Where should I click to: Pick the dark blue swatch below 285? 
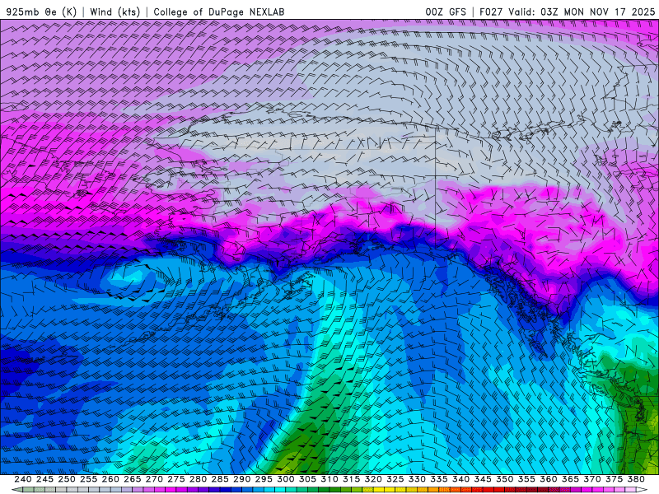(224, 490)
